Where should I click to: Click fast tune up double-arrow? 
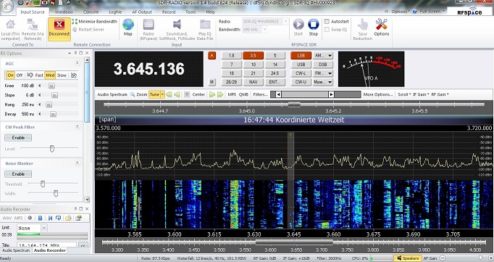(220, 94)
